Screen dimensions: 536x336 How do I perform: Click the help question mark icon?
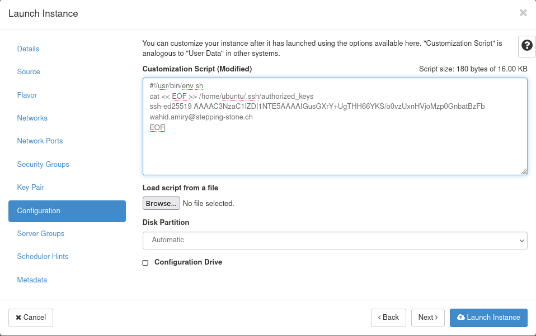tap(526, 46)
